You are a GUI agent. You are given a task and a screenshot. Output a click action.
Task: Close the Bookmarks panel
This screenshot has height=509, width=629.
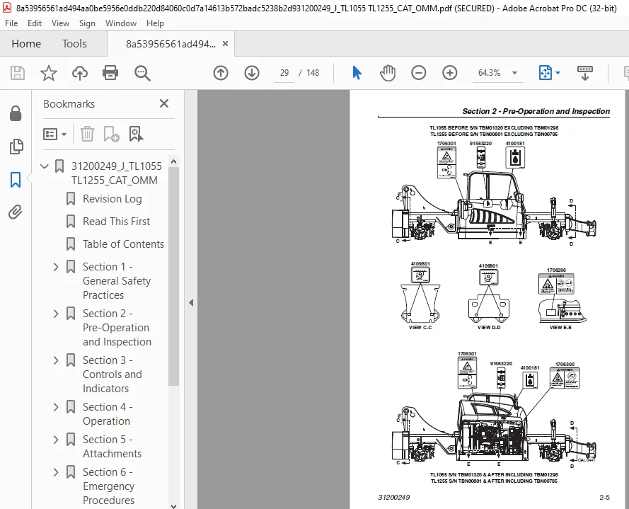(164, 103)
